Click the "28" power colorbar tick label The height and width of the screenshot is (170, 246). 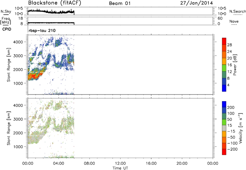click(x=229, y=45)
